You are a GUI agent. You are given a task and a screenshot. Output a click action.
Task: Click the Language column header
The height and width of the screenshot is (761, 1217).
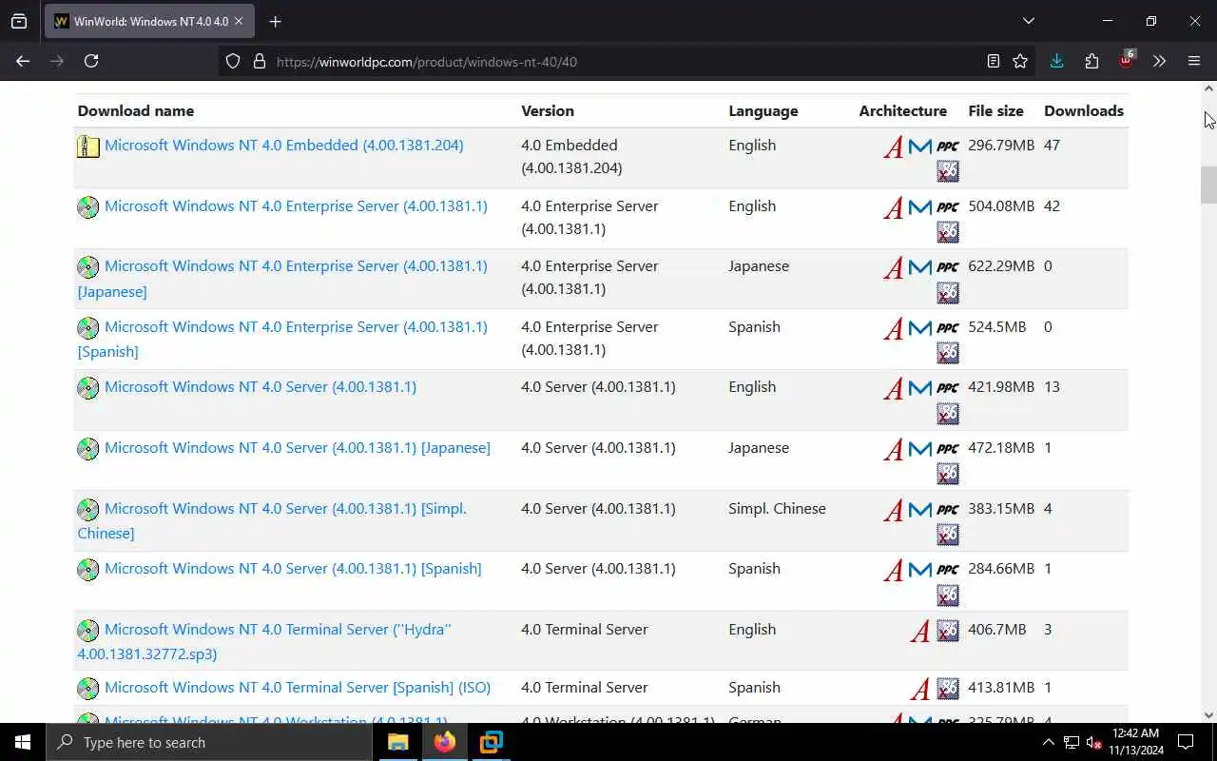[763, 111]
